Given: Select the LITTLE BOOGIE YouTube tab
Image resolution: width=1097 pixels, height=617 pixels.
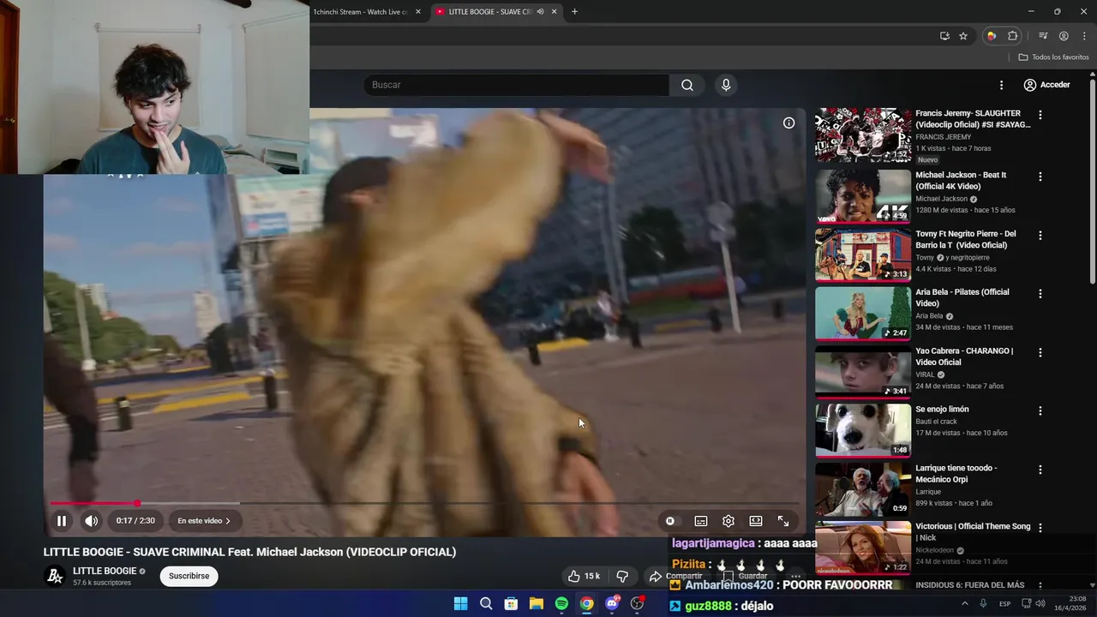Looking at the screenshot, I should click(x=489, y=12).
